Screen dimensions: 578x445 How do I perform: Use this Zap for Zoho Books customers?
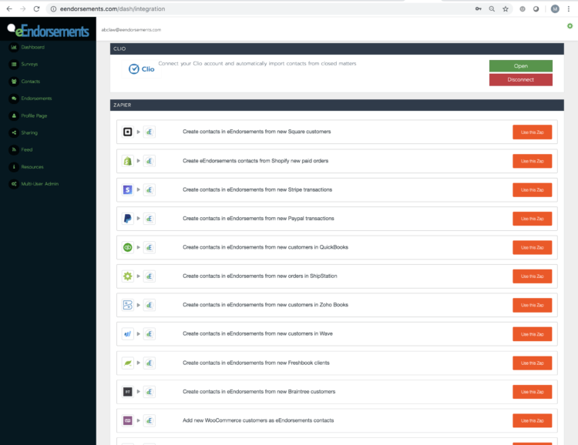tap(532, 305)
